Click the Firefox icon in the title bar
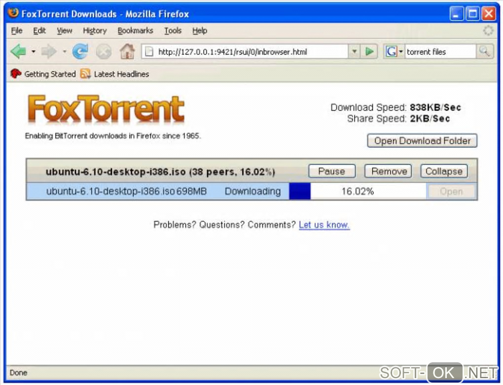This screenshot has height=385, width=503. tap(13, 13)
